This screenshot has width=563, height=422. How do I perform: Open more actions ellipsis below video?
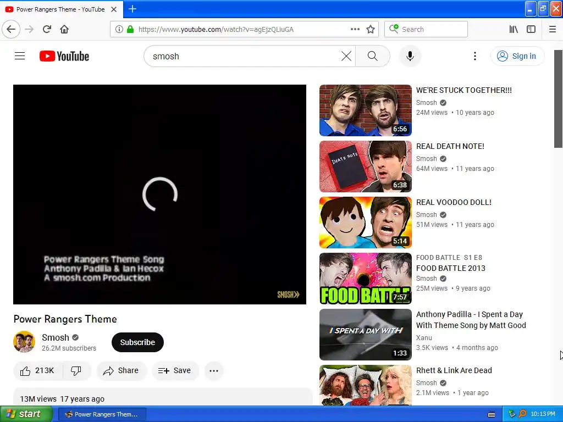coord(214,371)
